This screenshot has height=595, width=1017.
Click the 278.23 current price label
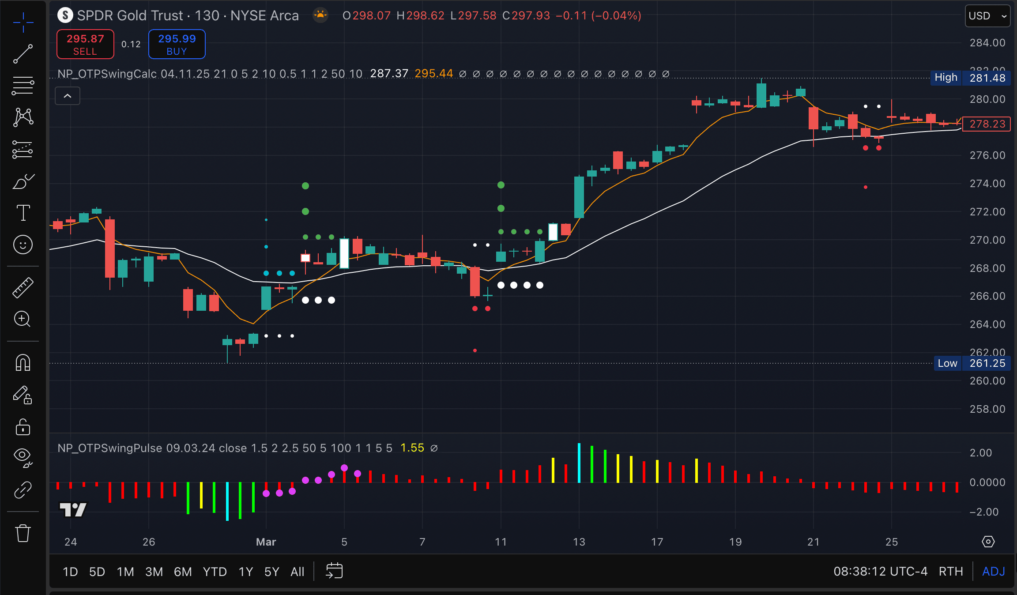pyautogui.click(x=987, y=124)
